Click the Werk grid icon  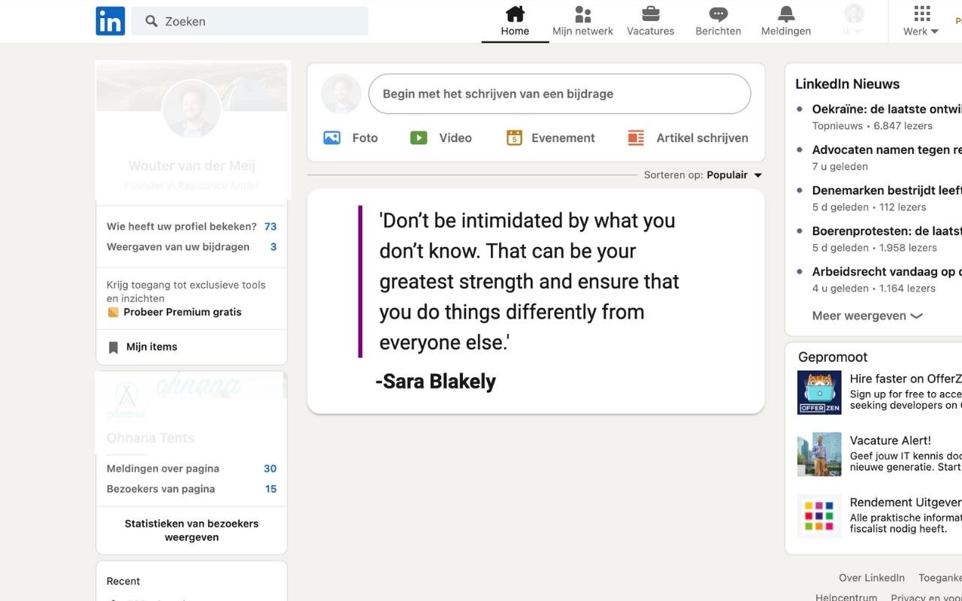click(922, 13)
